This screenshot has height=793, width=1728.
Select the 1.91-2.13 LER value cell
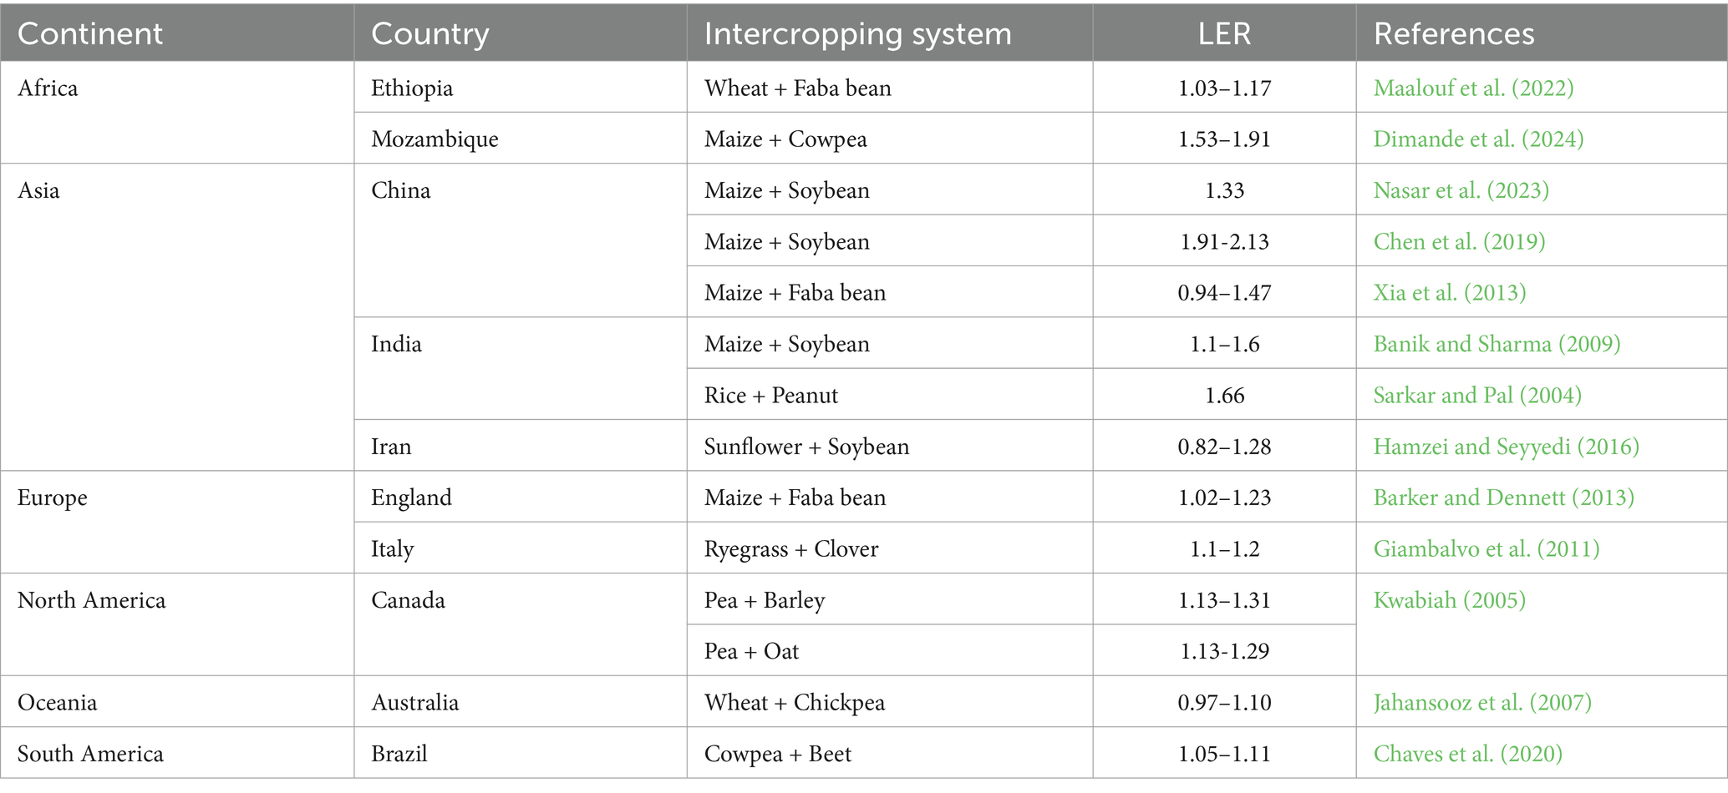click(1224, 241)
